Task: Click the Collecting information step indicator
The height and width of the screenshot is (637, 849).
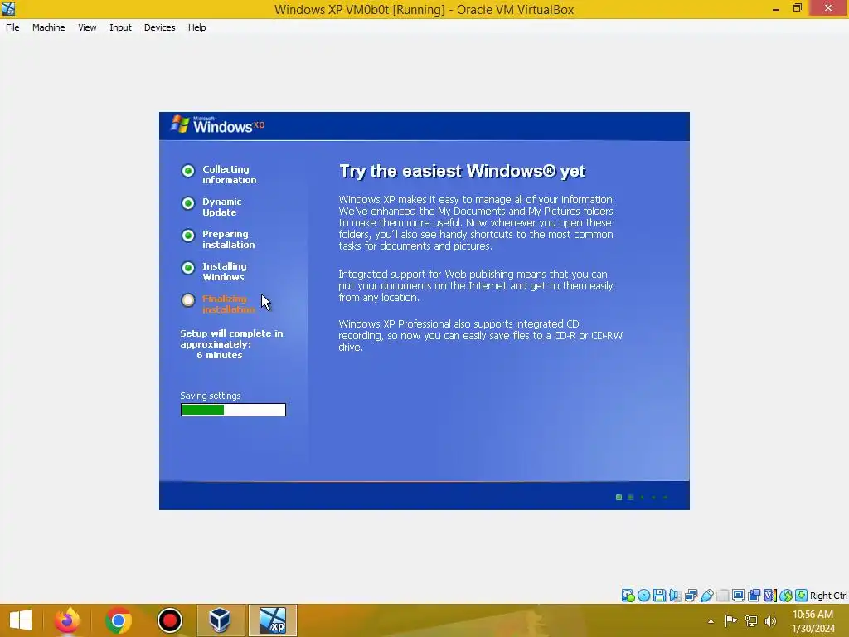Action: pos(188,171)
